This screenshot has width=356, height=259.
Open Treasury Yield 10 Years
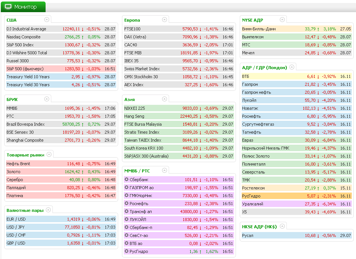point(61,77)
